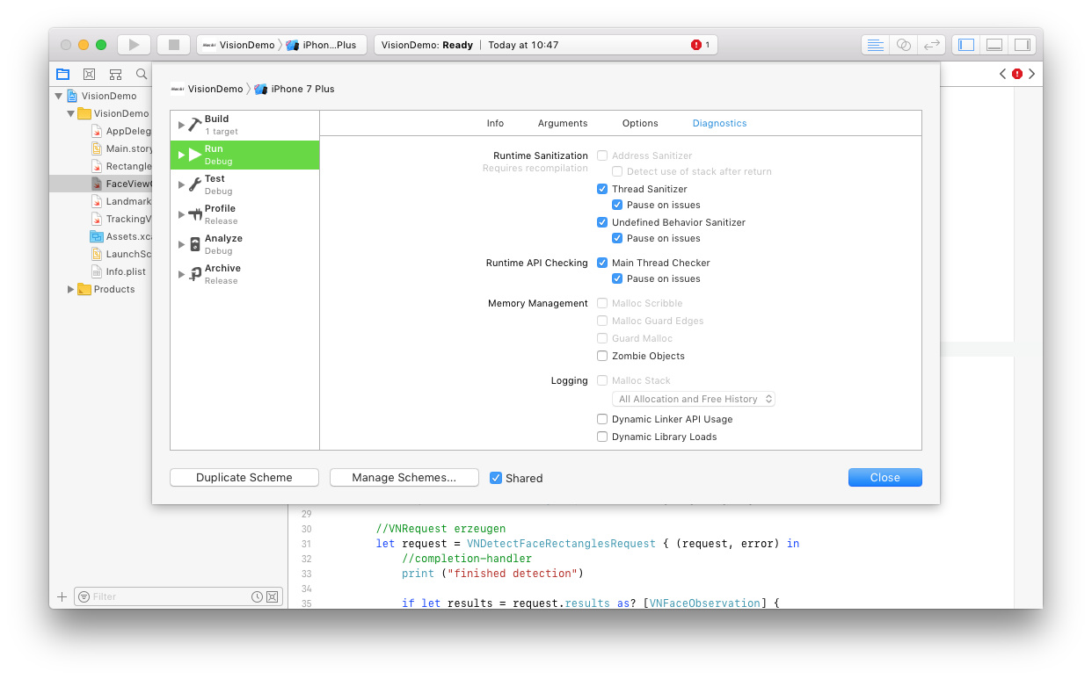Image resolution: width=1092 pixels, height=679 pixels.
Task: Toggle the Shared scheme checkbox
Action: [x=496, y=478]
